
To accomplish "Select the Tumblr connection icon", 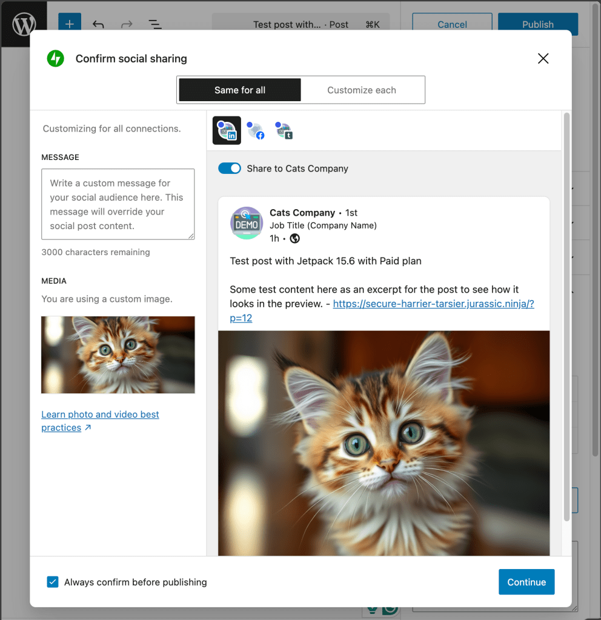I will [x=284, y=130].
